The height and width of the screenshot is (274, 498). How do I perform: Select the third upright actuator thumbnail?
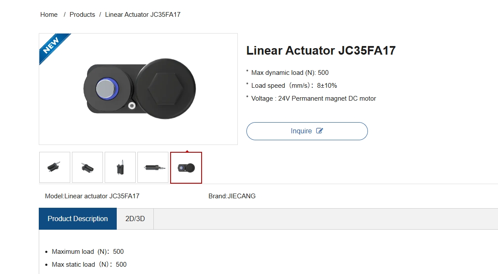(x=120, y=167)
